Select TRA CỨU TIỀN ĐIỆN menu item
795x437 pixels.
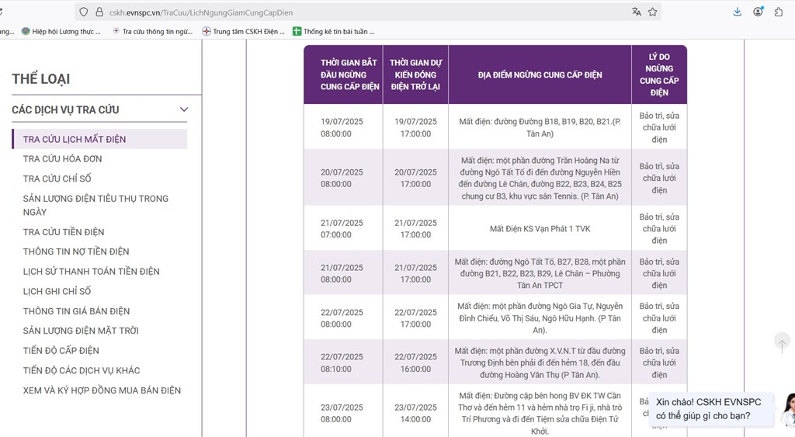64,231
